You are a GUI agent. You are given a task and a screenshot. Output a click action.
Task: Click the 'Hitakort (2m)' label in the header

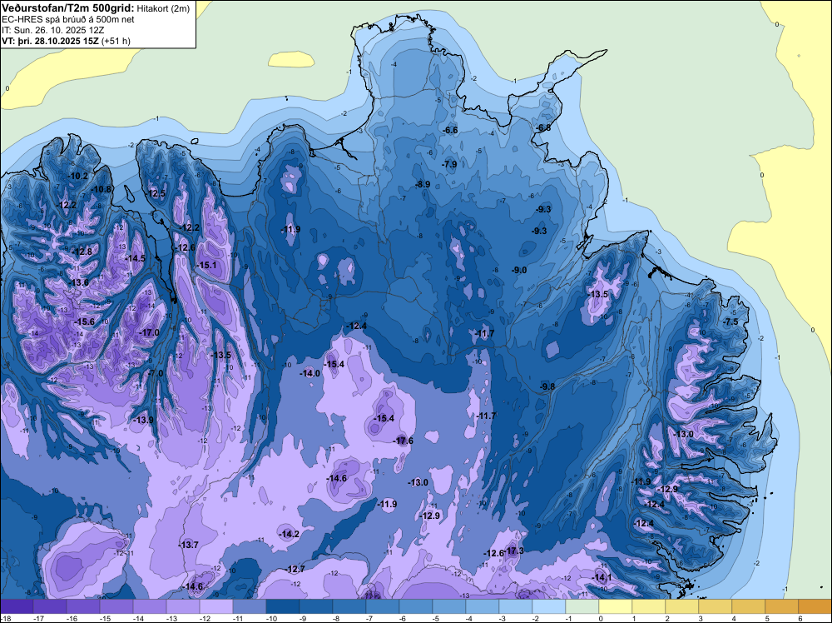(x=163, y=8)
